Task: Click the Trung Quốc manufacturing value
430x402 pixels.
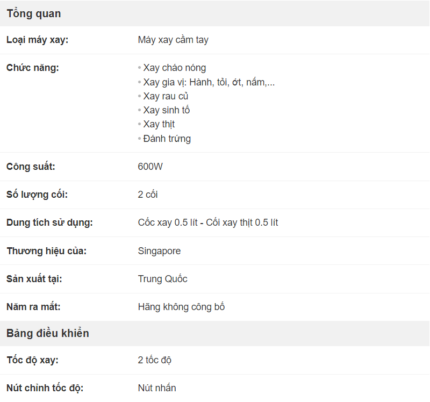Action: point(162,279)
